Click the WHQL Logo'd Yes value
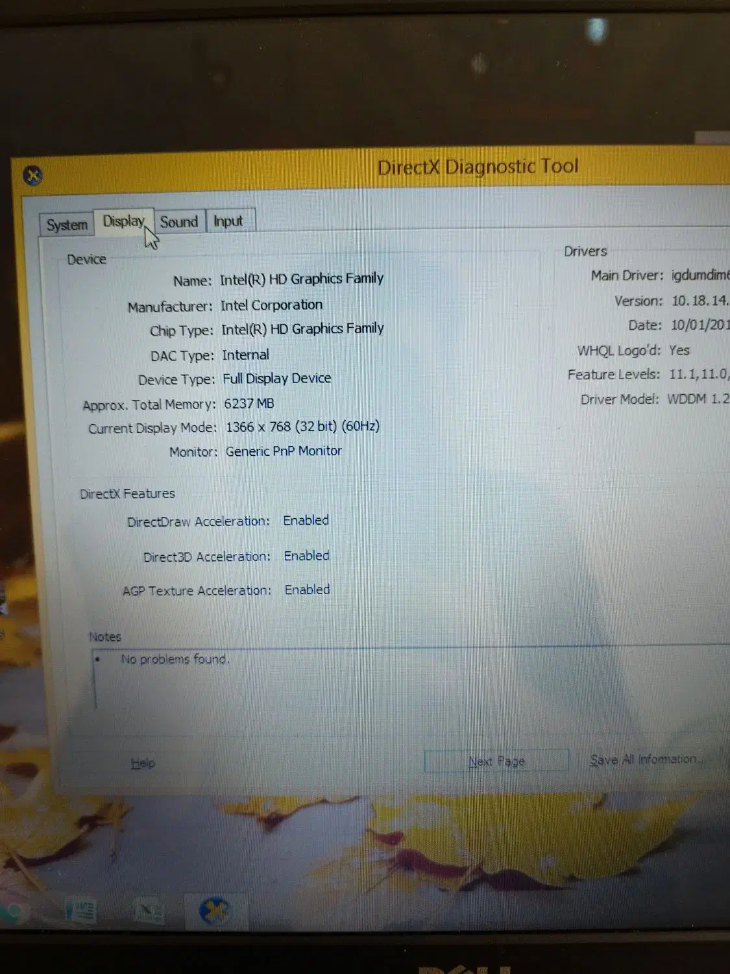The image size is (730, 974). (x=681, y=350)
